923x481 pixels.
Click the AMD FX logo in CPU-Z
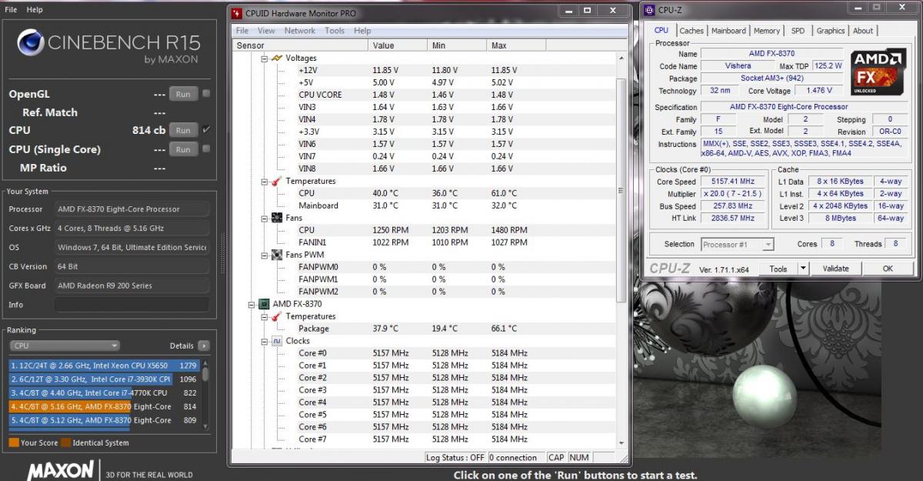click(878, 72)
